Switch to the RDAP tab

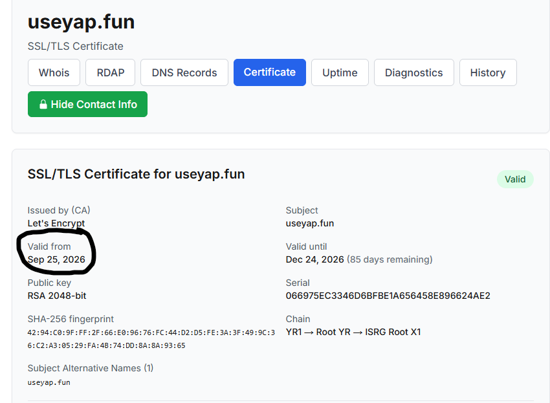click(111, 72)
